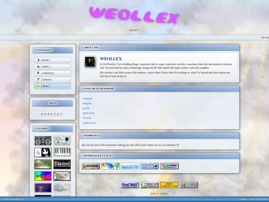The height and width of the screenshot is (202, 269).
Task: Open the [ home ] navigation link
Action: click(x=52, y=60)
